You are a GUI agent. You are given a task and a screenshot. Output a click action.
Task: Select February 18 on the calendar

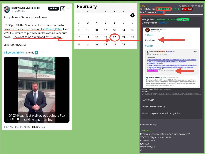[97, 37]
